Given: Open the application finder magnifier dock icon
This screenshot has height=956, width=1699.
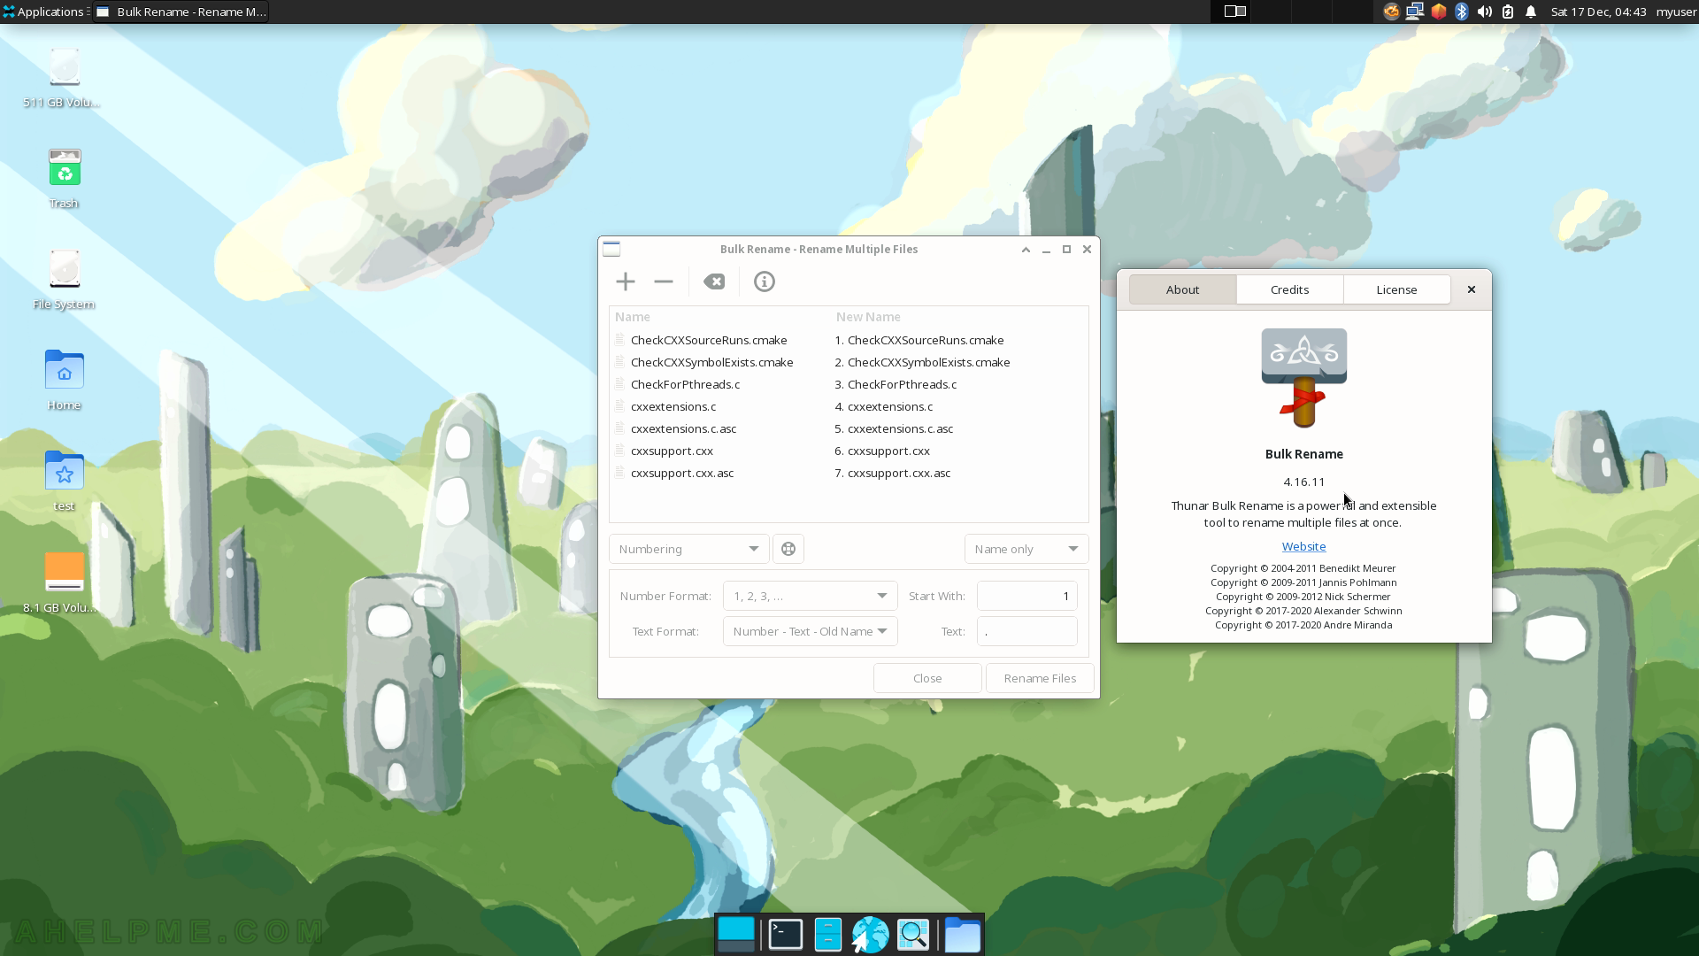Looking at the screenshot, I should coord(913,935).
